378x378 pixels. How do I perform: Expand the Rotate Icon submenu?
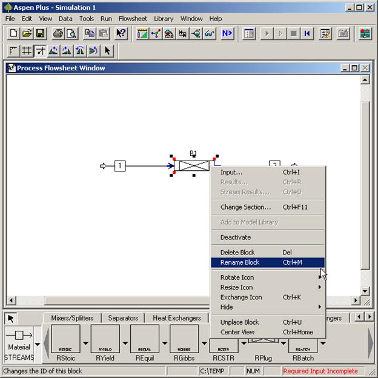[x=320, y=277]
